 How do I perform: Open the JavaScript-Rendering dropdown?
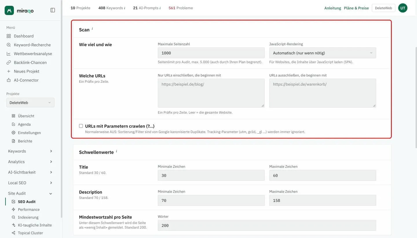[x=323, y=53]
